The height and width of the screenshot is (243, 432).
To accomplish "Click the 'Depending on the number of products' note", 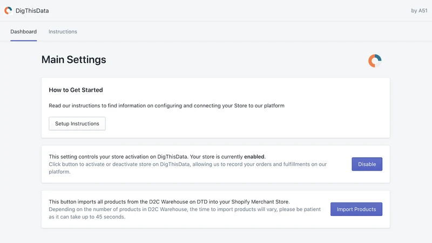I will pos(185,213).
